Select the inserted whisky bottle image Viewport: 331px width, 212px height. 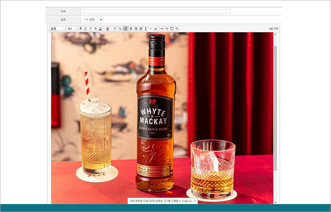[162, 118]
